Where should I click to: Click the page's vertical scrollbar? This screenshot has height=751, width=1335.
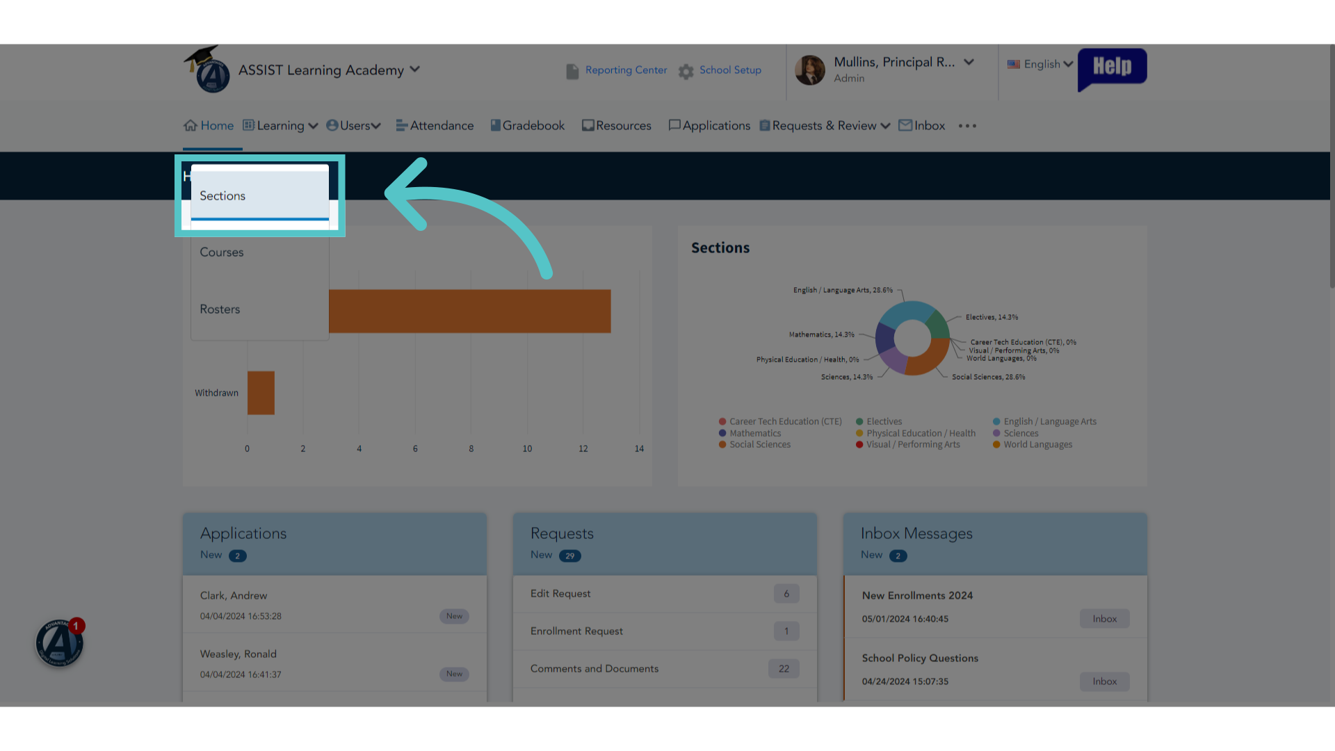[1332, 167]
